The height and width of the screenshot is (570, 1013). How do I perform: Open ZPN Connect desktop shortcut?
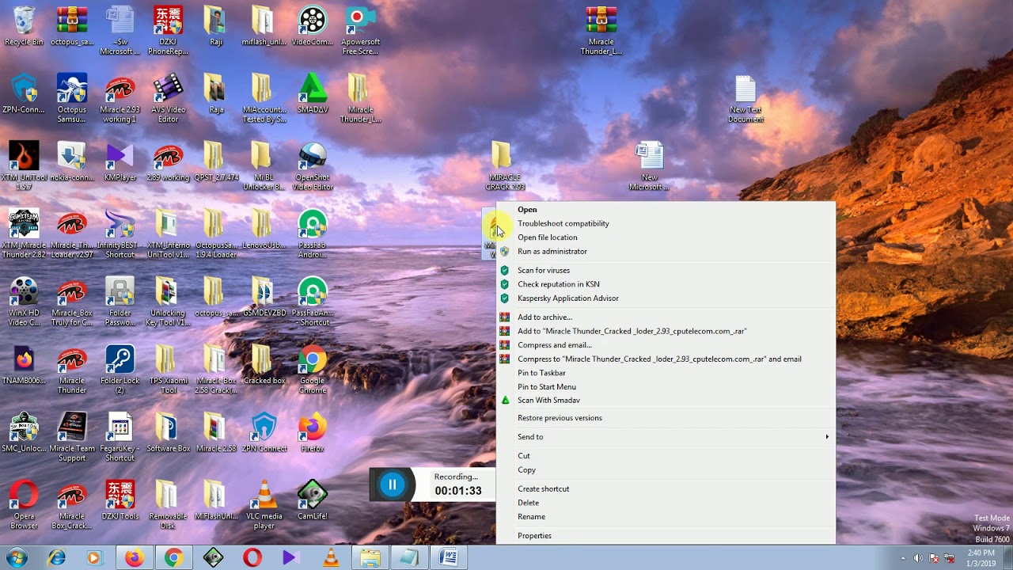pyautogui.click(x=264, y=433)
